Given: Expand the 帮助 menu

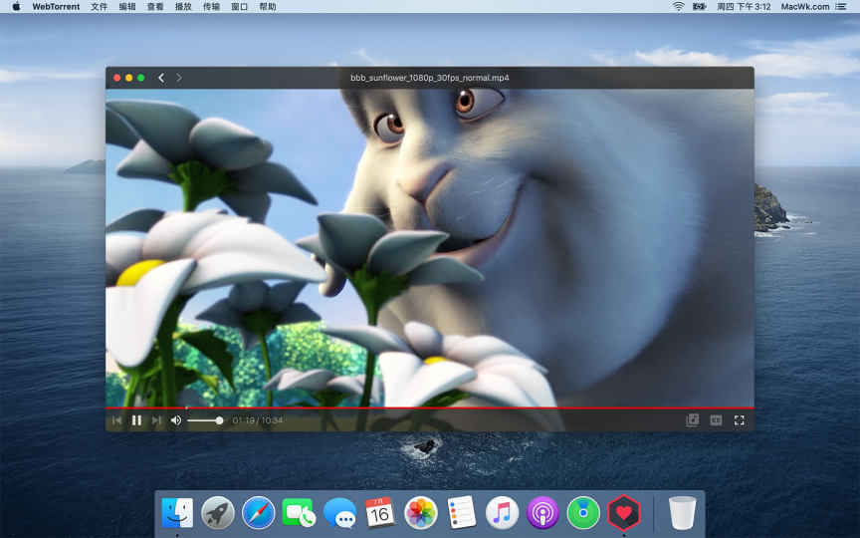Looking at the screenshot, I should coord(268,6).
